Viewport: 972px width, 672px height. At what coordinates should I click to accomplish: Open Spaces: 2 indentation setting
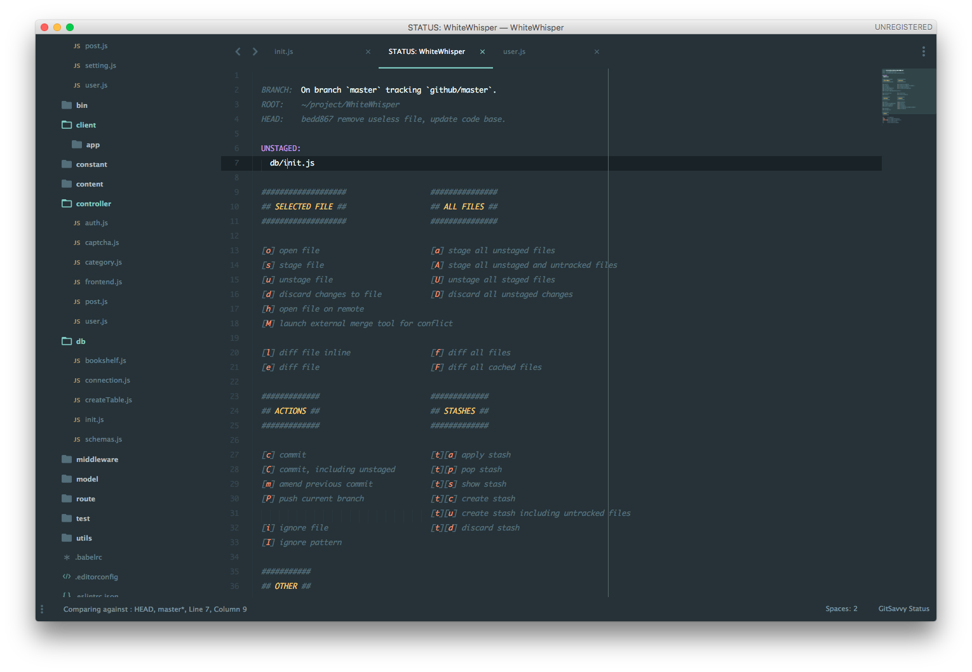[841, 609]
